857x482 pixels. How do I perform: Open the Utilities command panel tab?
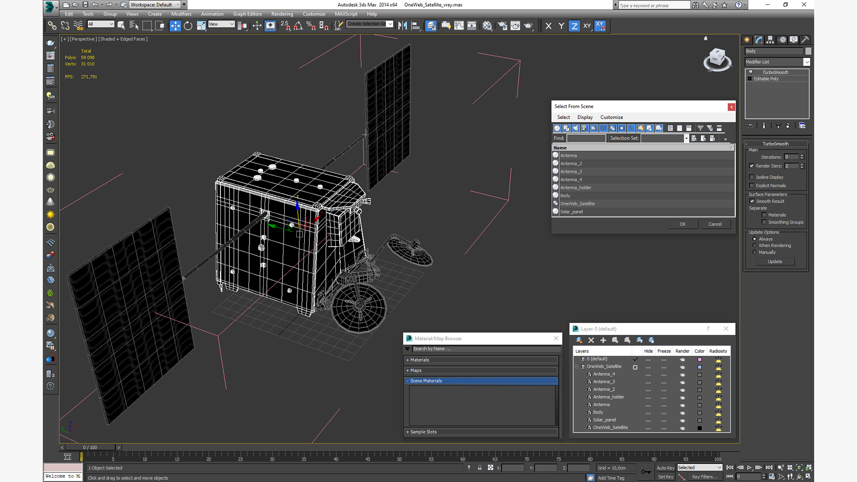[x=805, y=40]
